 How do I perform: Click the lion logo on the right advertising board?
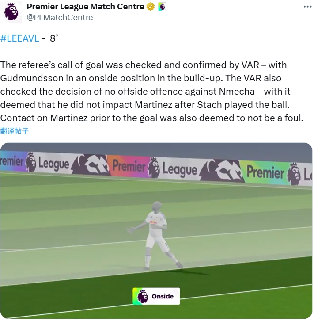(x=294, y=174)
